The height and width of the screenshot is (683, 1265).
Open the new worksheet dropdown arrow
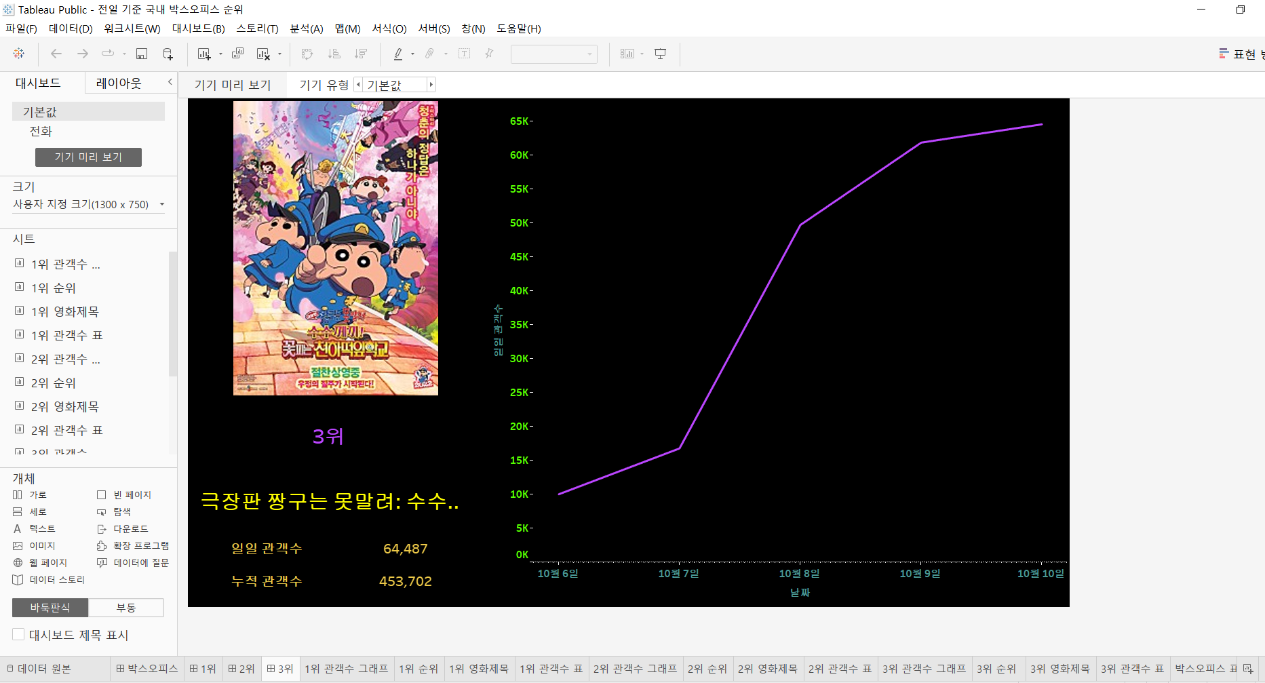coord(220,54)
